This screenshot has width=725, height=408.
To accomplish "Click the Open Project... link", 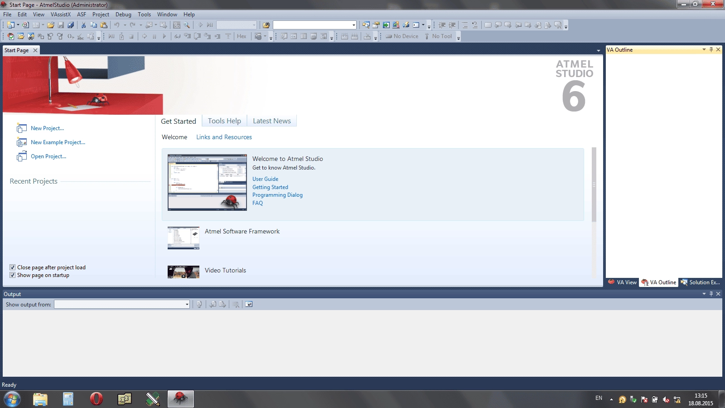I will [48, 156].
